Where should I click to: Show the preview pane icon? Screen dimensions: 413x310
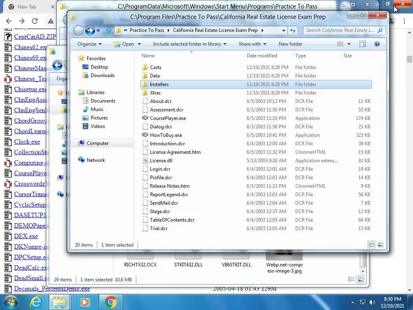tap(363, 44)
